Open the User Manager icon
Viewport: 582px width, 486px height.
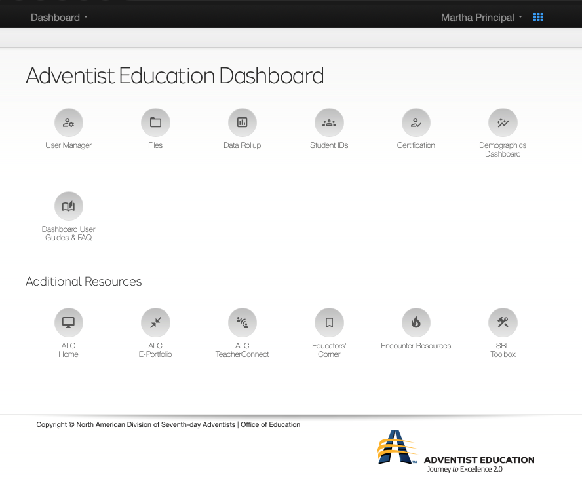pos(68,122)
